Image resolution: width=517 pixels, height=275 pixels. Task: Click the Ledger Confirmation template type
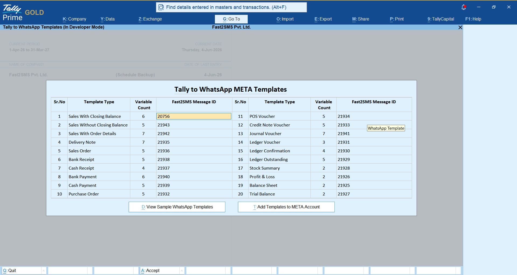[x=270, y=151]
